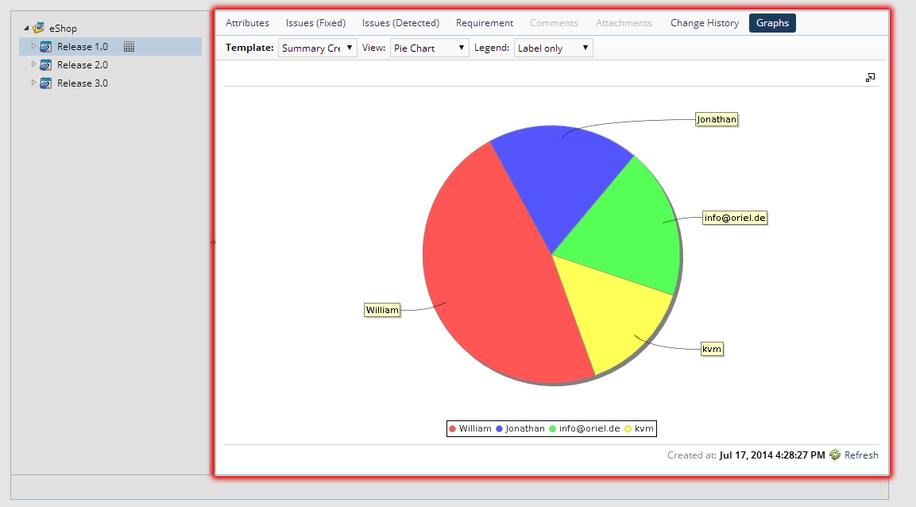This screenshot has height=507, width=916.
Task: Open the Change History tab
Action: tap(705, 23)
